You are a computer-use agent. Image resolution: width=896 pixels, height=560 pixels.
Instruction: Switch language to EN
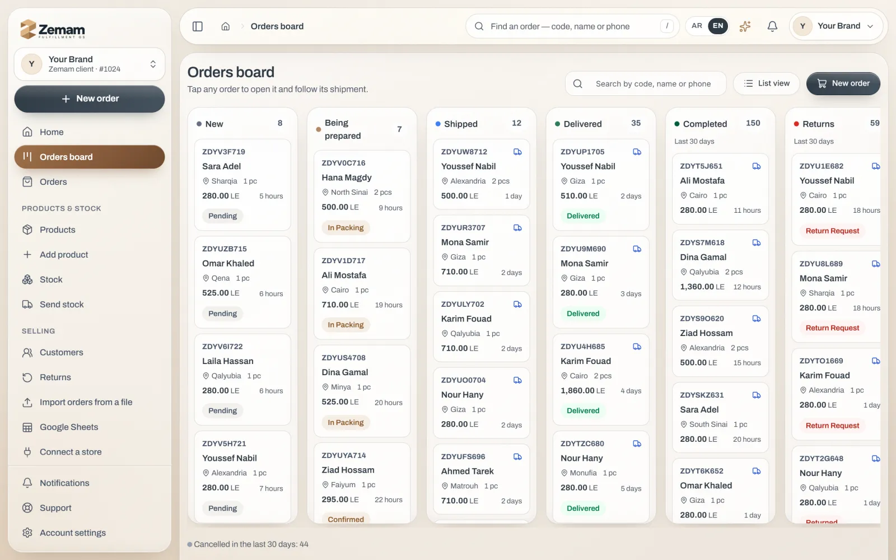point(718,26)
